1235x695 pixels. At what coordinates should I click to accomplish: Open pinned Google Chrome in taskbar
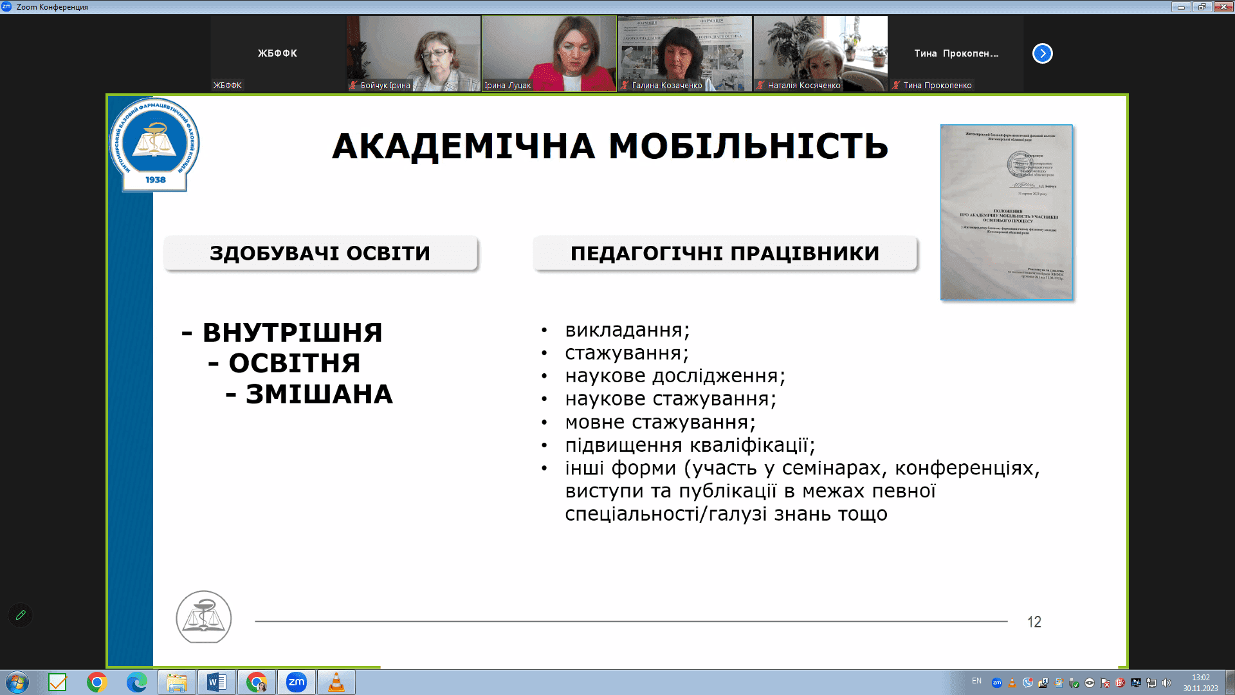click(x=97, y=682)
